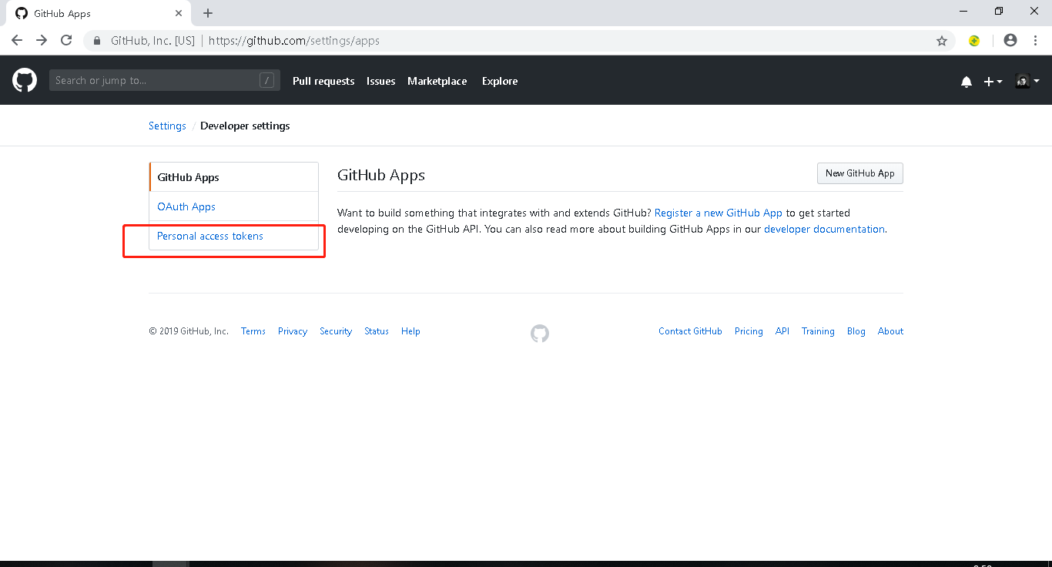Image resolution: width=1052 pixels, height=567 pixels.
Task: Open the Pricing footer link
Action: click(x=749, y=331)
